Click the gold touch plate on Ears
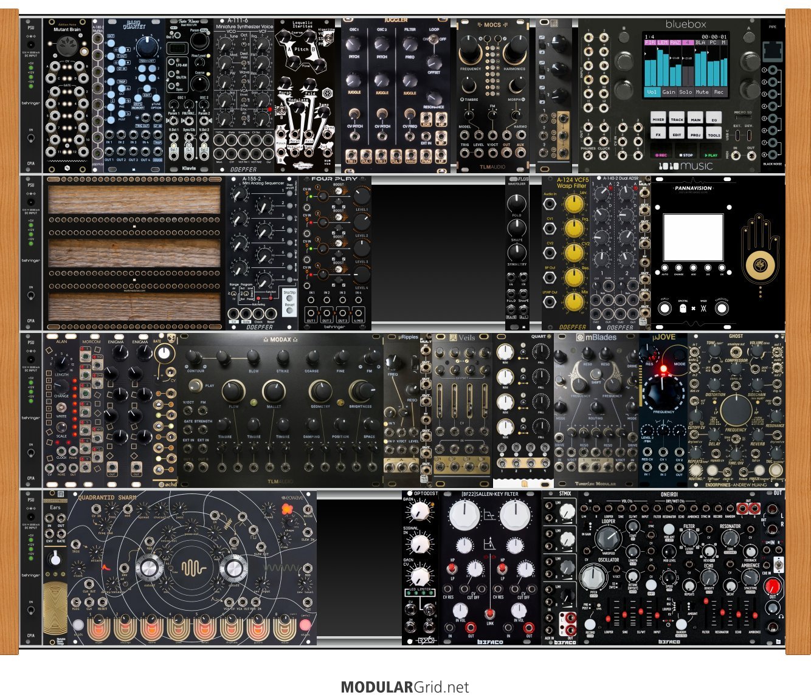The image size is (811, 700). click(x=55, y=609)
